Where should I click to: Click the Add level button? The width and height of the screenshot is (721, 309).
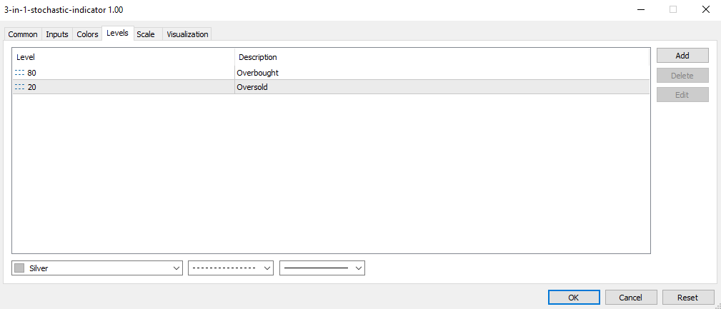point(682,56)
